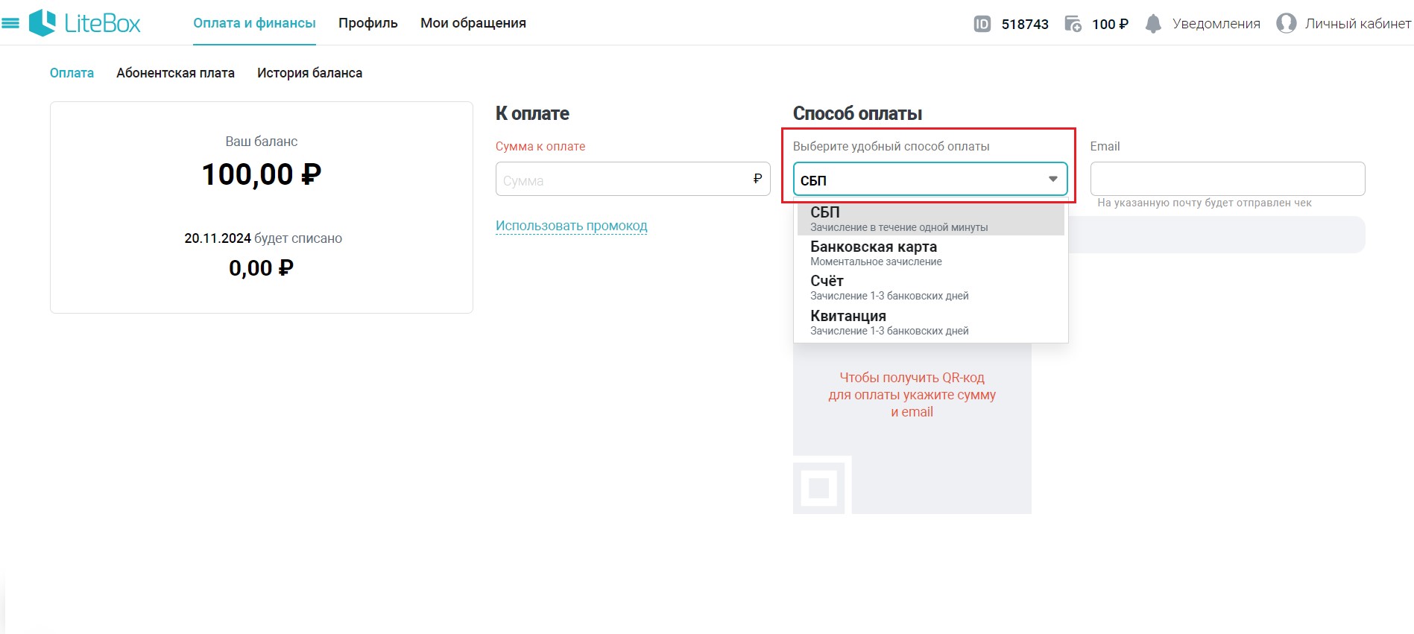This screenshot has height=634, width=1414.
Task: Open История баланса sub-tab
Action: pos(309,73)
